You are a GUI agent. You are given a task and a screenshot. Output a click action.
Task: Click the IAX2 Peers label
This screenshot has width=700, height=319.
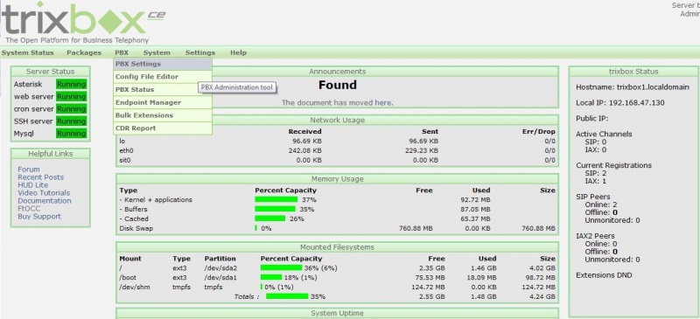[595, 236]
